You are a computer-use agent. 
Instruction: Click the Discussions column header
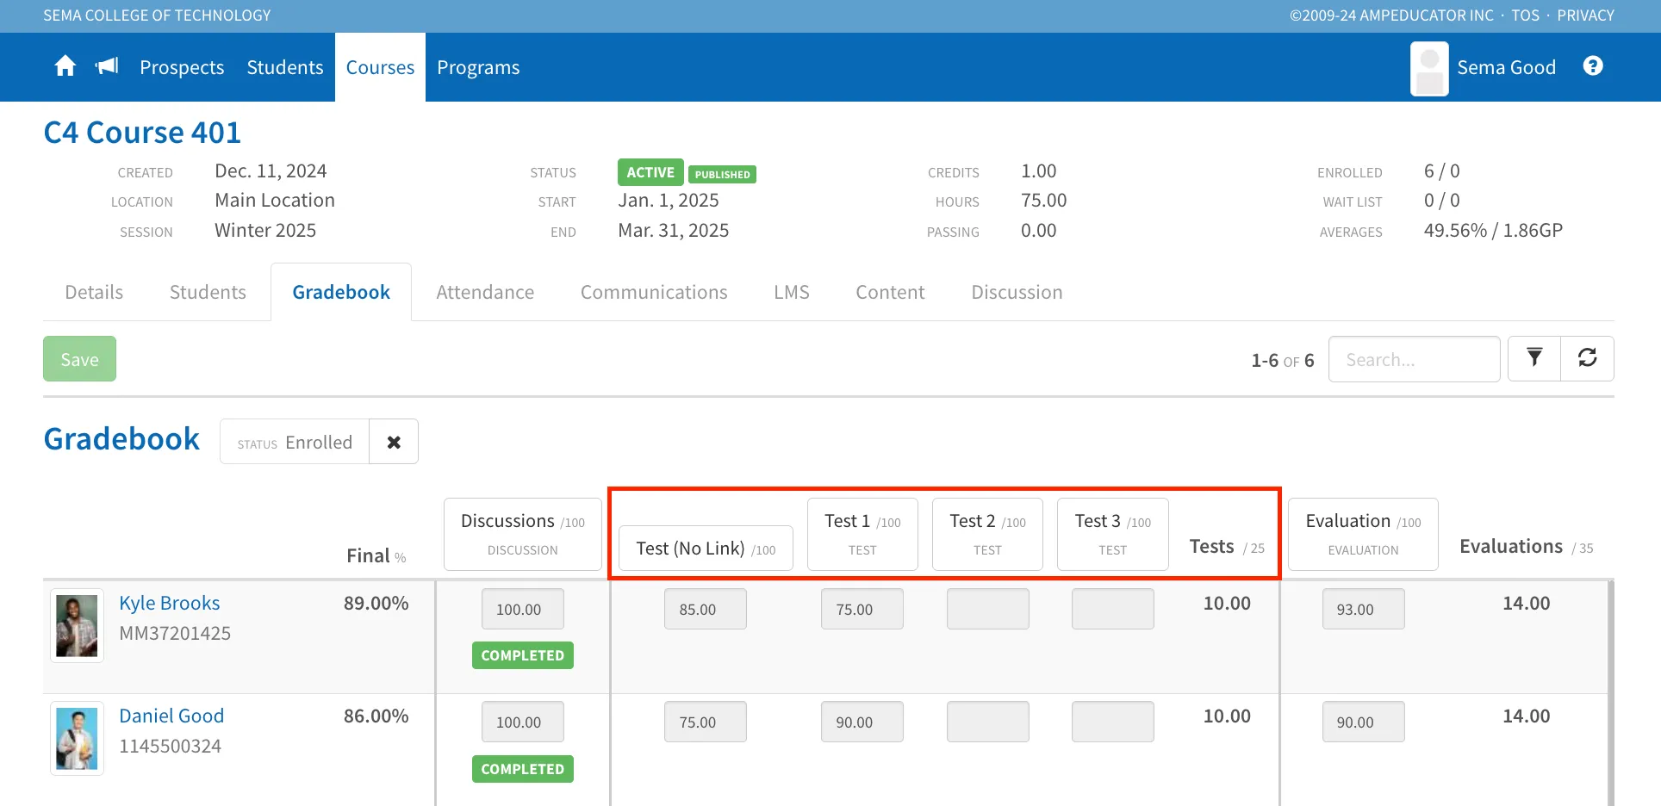(523, 534)
